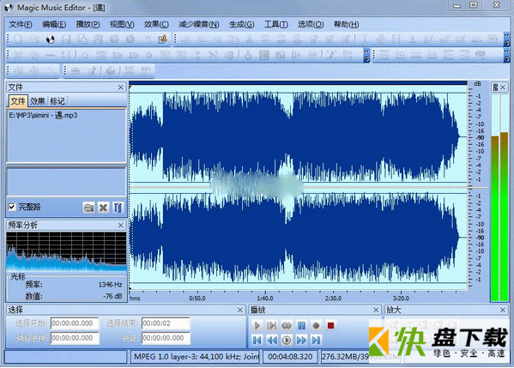Expand overflow chevron at top toolbar row's right end
The width and height of the screenshot is (514, 368).
(x=507, y=39)
